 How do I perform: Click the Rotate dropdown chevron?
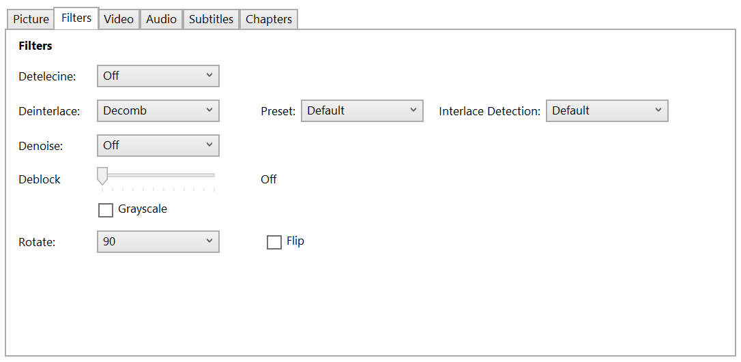209,241
